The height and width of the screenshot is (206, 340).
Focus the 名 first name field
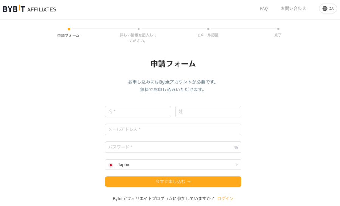click(138, 112)
